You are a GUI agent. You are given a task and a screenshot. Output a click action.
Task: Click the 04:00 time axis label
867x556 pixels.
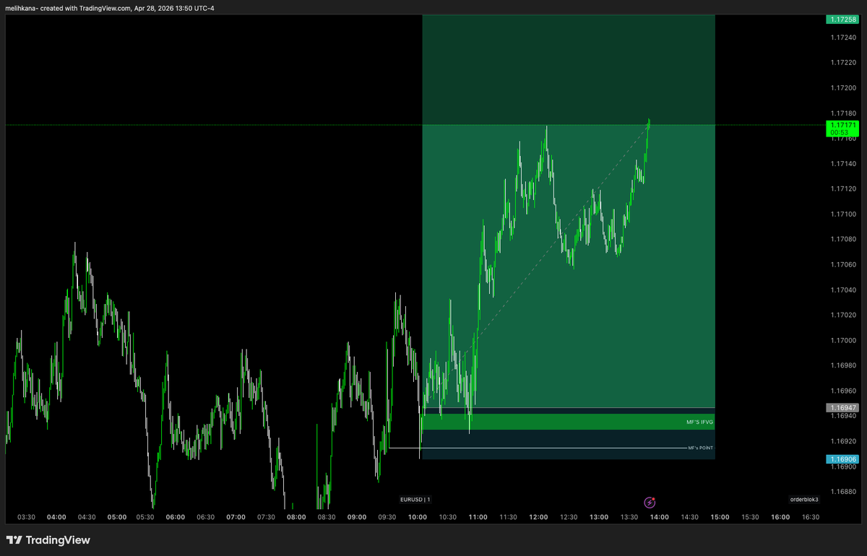click(56, 517)
